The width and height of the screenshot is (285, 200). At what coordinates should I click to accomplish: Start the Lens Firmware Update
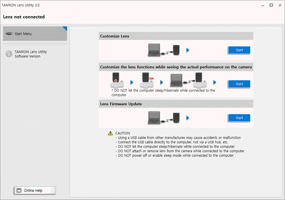[x=239, y=118]
